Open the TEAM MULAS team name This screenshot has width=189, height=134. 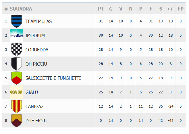pyautogui.click(x=38, y=21)
